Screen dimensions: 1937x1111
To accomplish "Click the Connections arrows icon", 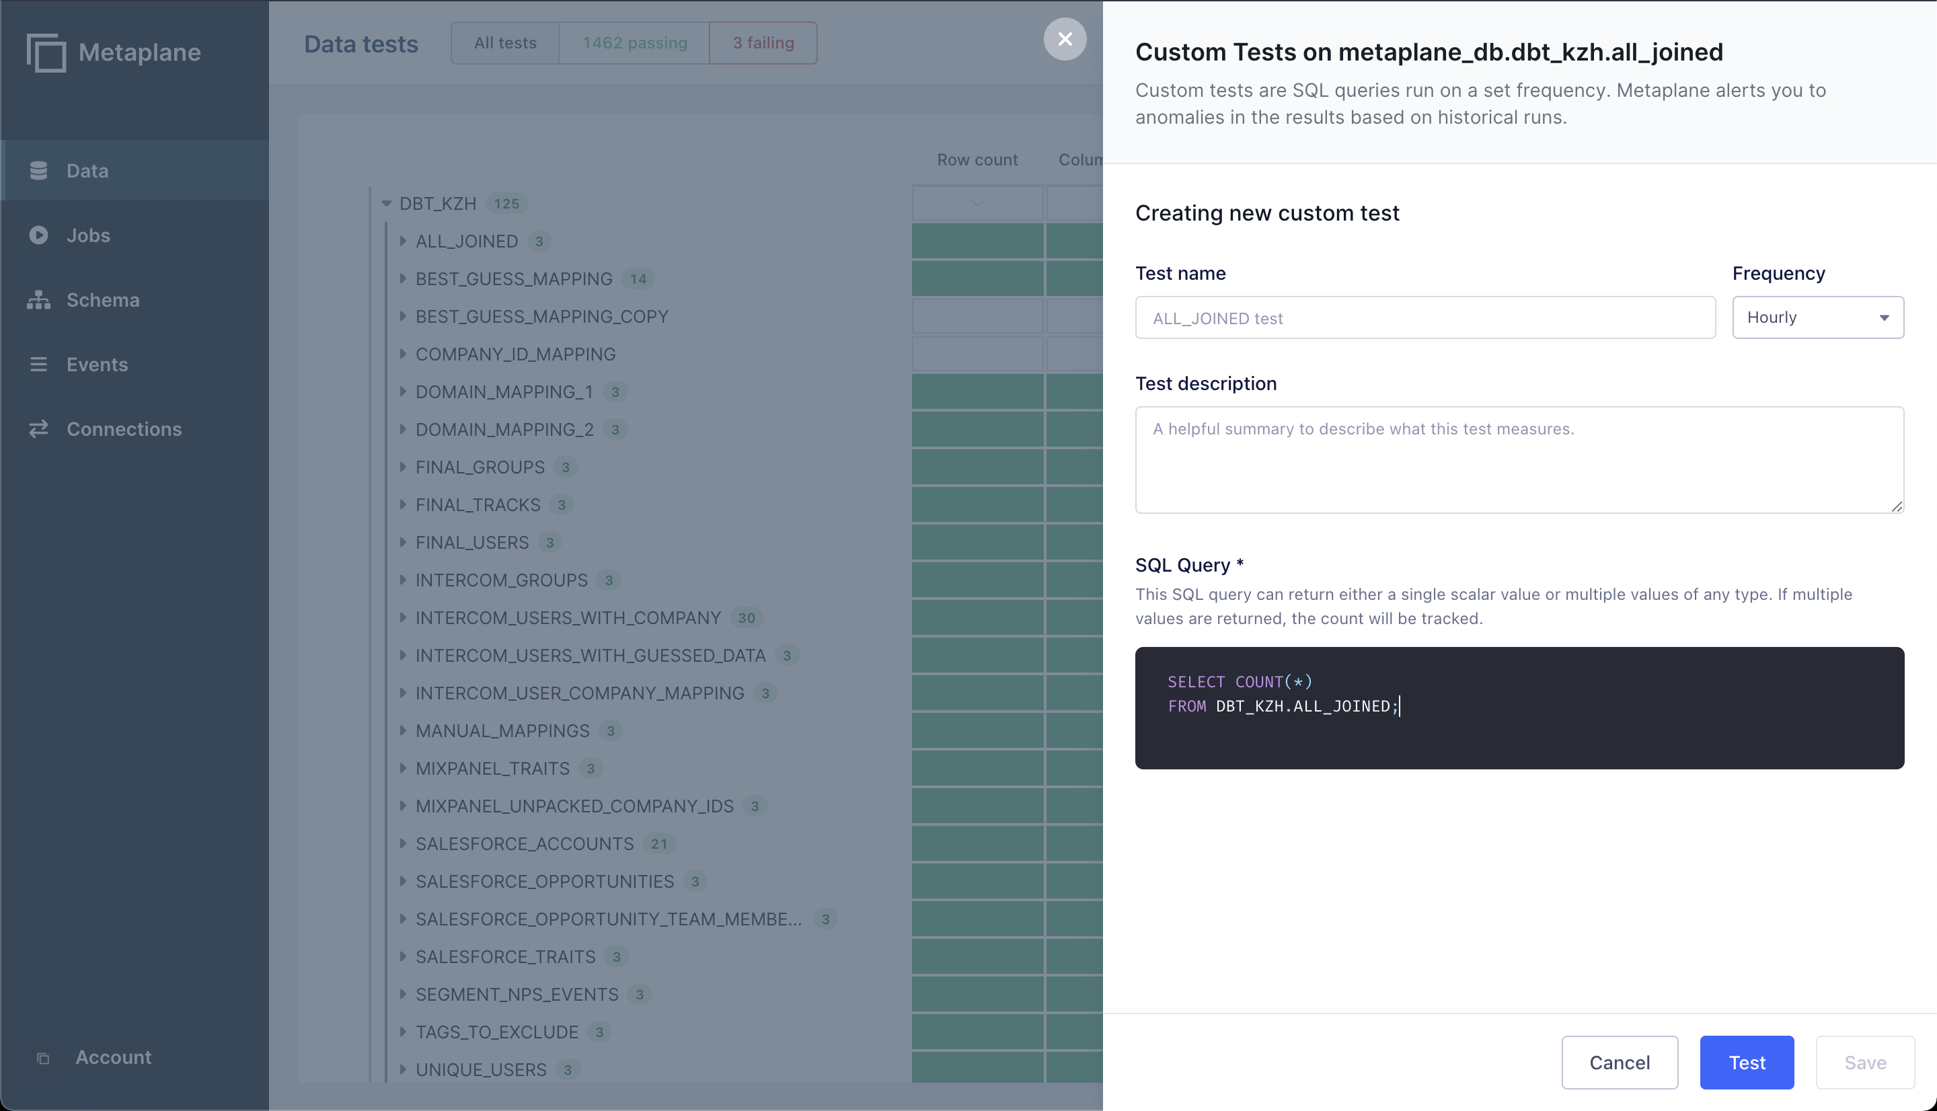I will [x=38, y=429].
